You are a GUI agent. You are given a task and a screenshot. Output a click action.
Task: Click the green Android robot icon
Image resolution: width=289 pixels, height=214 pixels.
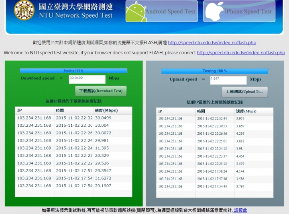click(136, 12)
